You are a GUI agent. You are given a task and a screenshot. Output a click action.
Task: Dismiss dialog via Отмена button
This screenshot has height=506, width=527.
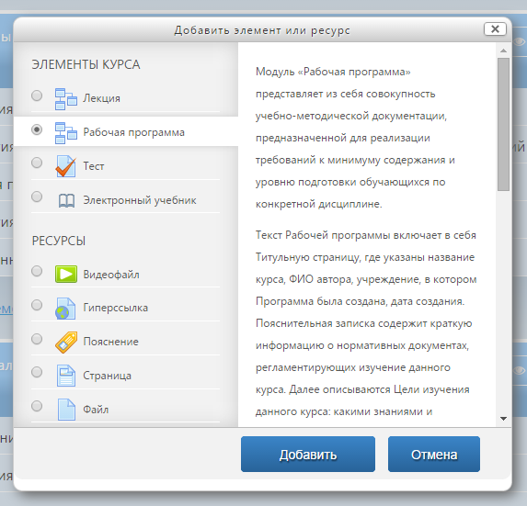pos(434,455)
